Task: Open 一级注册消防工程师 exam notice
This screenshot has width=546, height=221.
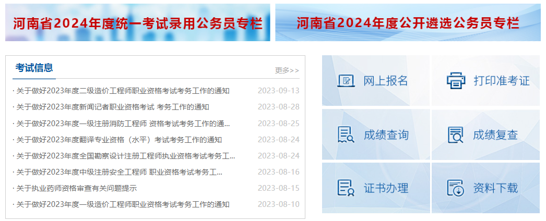Action: (x=123, y=124)
